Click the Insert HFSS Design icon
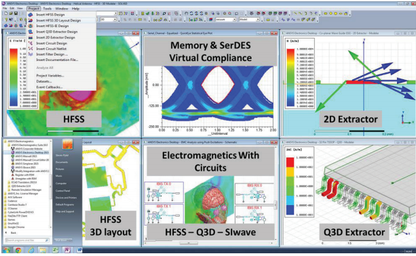 (31, 14)
